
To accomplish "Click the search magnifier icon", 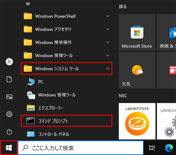I will [25, 148].
